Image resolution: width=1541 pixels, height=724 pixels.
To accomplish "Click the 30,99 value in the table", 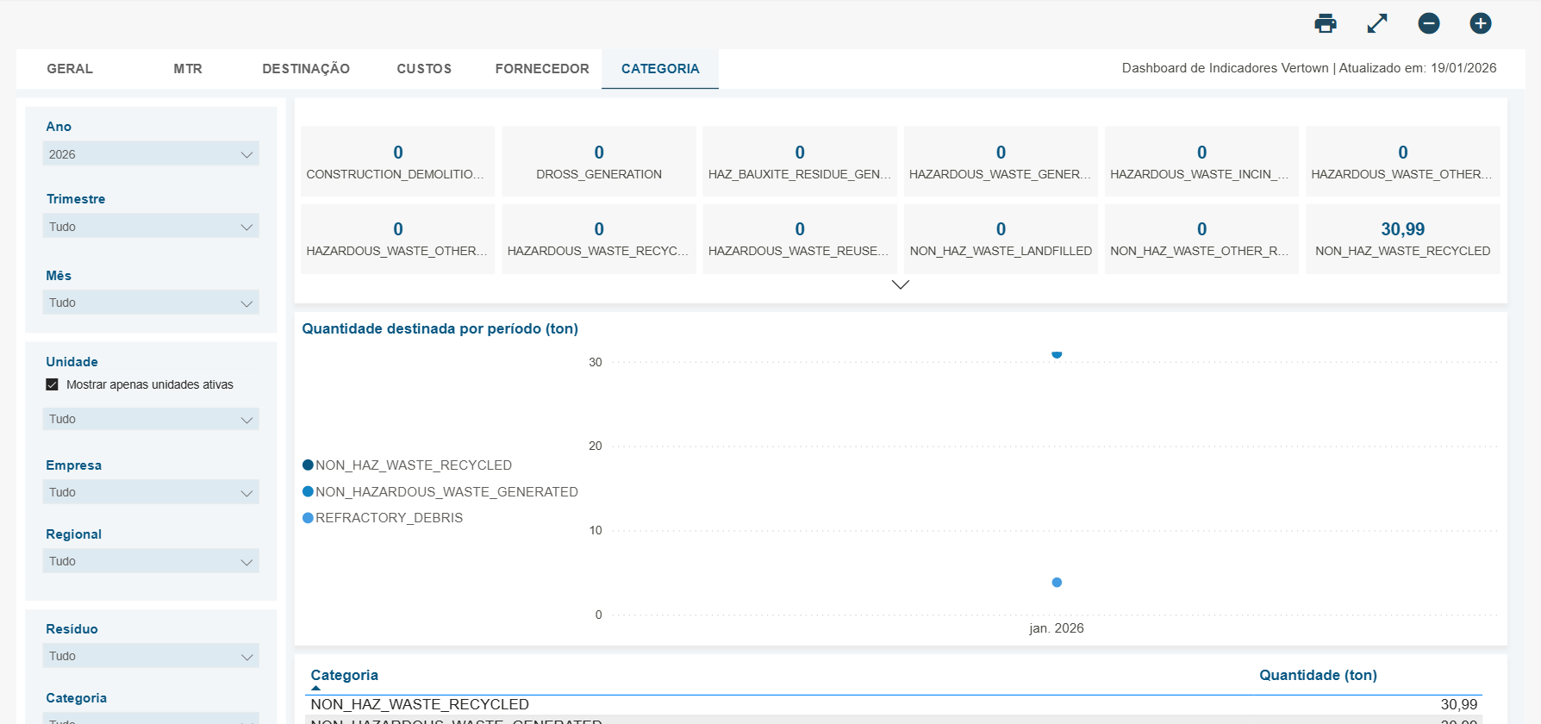I will point(1459,705).
